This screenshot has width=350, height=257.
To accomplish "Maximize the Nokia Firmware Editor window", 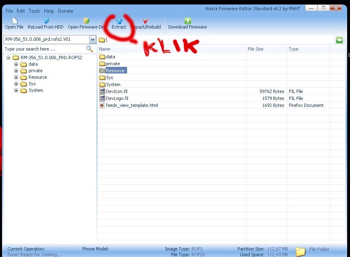I will pos(323,8).
